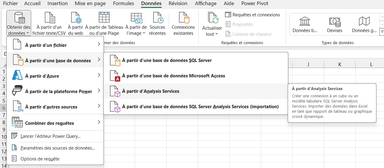
Task: Select the Devises data type
Action: (x=335, y=24)
